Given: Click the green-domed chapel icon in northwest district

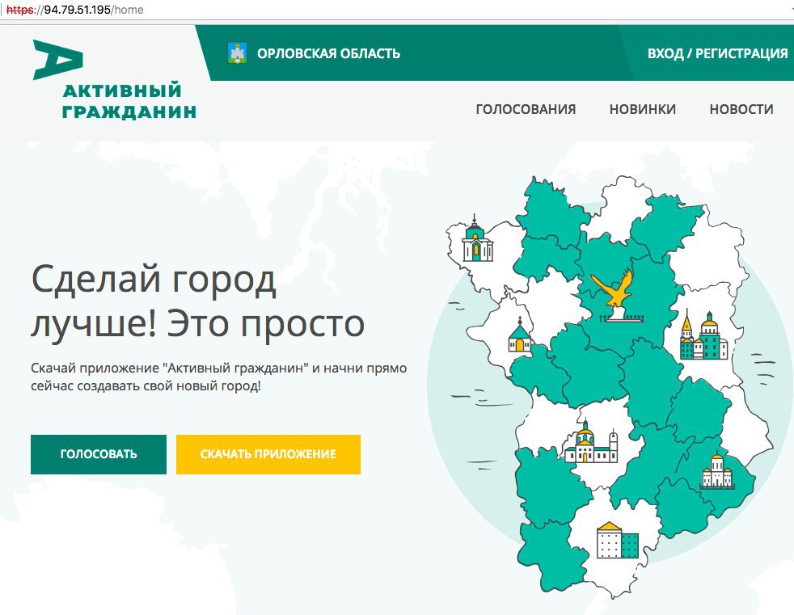Looking at the screenshot, I should coord(476,238).
